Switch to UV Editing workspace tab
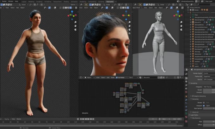Image resolution: width=215 pixels, height=129 pixels. tap(48, 2)
